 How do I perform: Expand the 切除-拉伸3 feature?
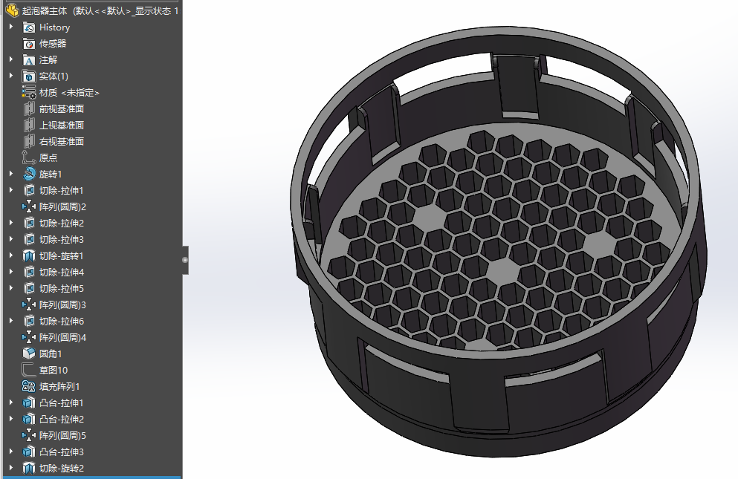(11, 239)
